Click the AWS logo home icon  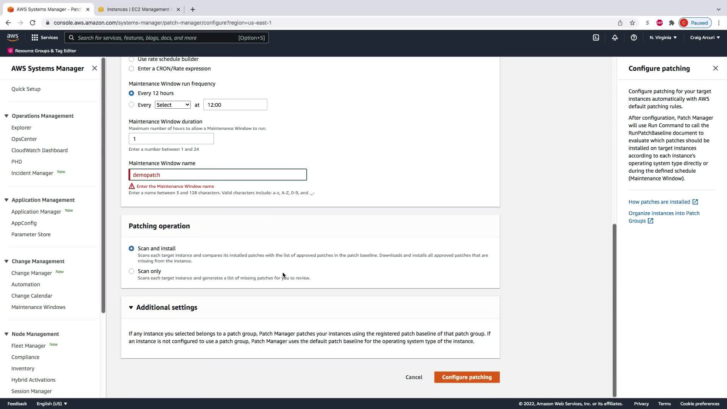[x=12, y=37]
